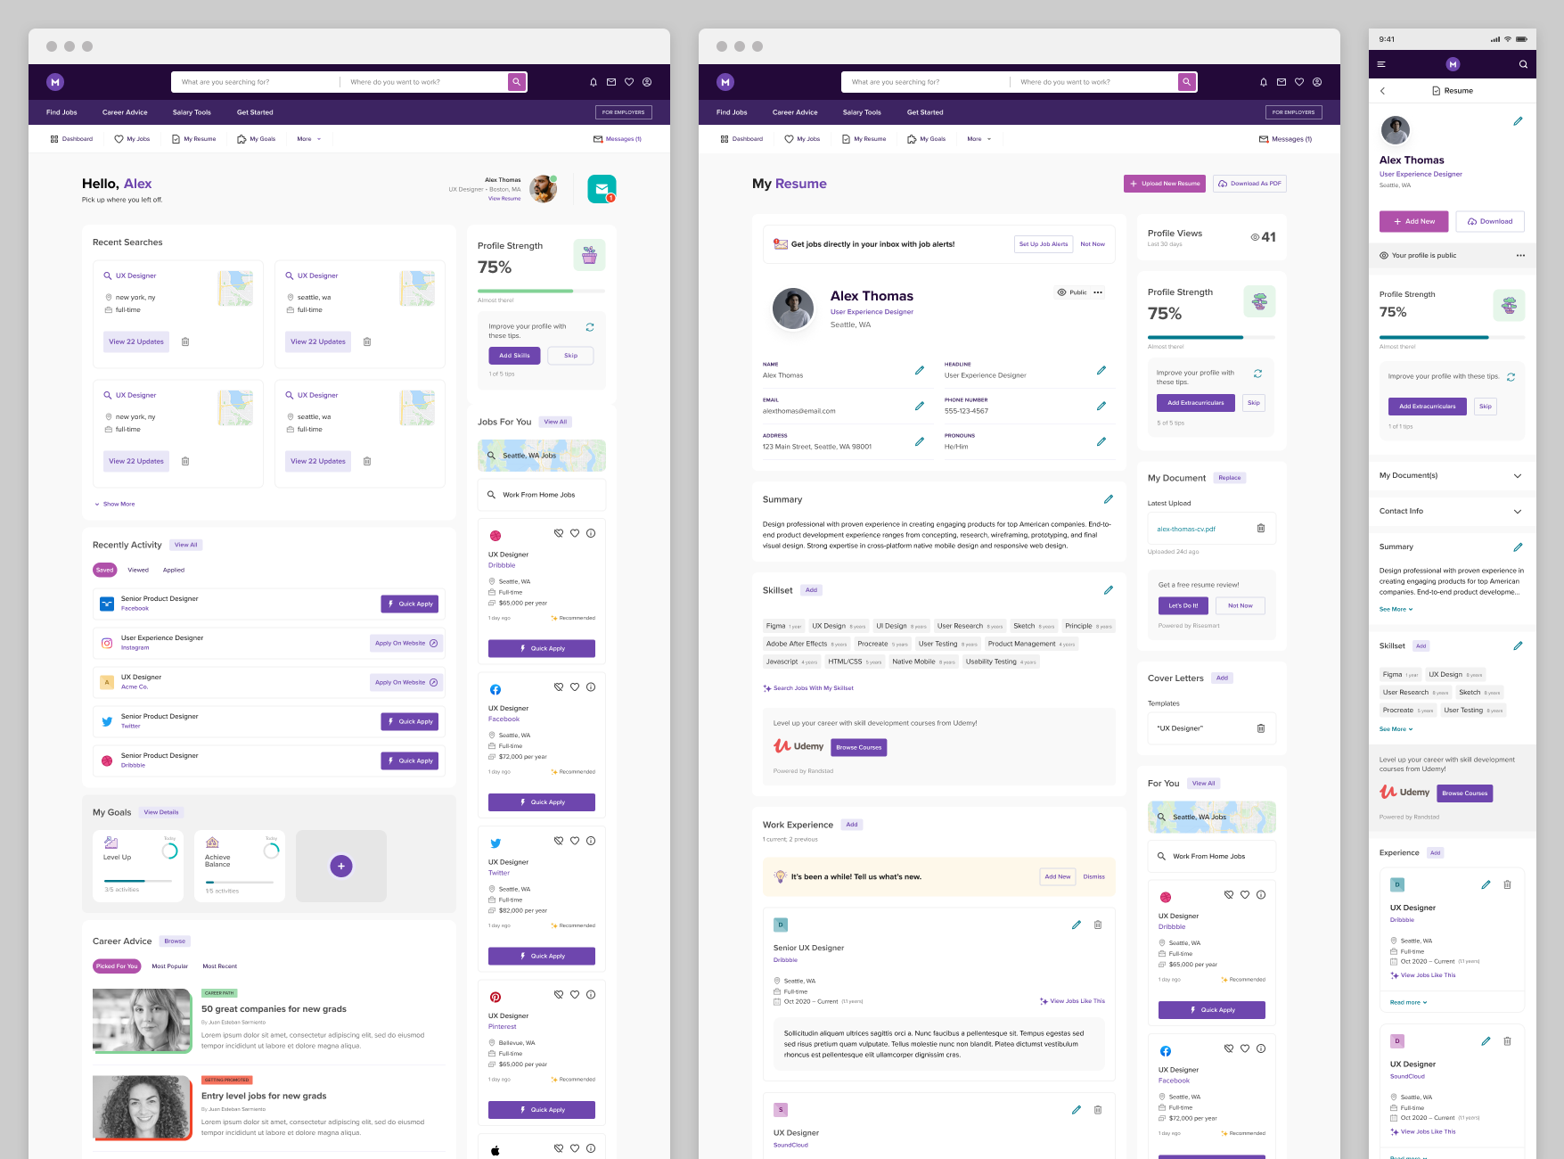Image resolution: width=1564 pixels, height=1159 pixels.
Task: Select the Most Popular tab in Career Advice
Action: (169, 966)
